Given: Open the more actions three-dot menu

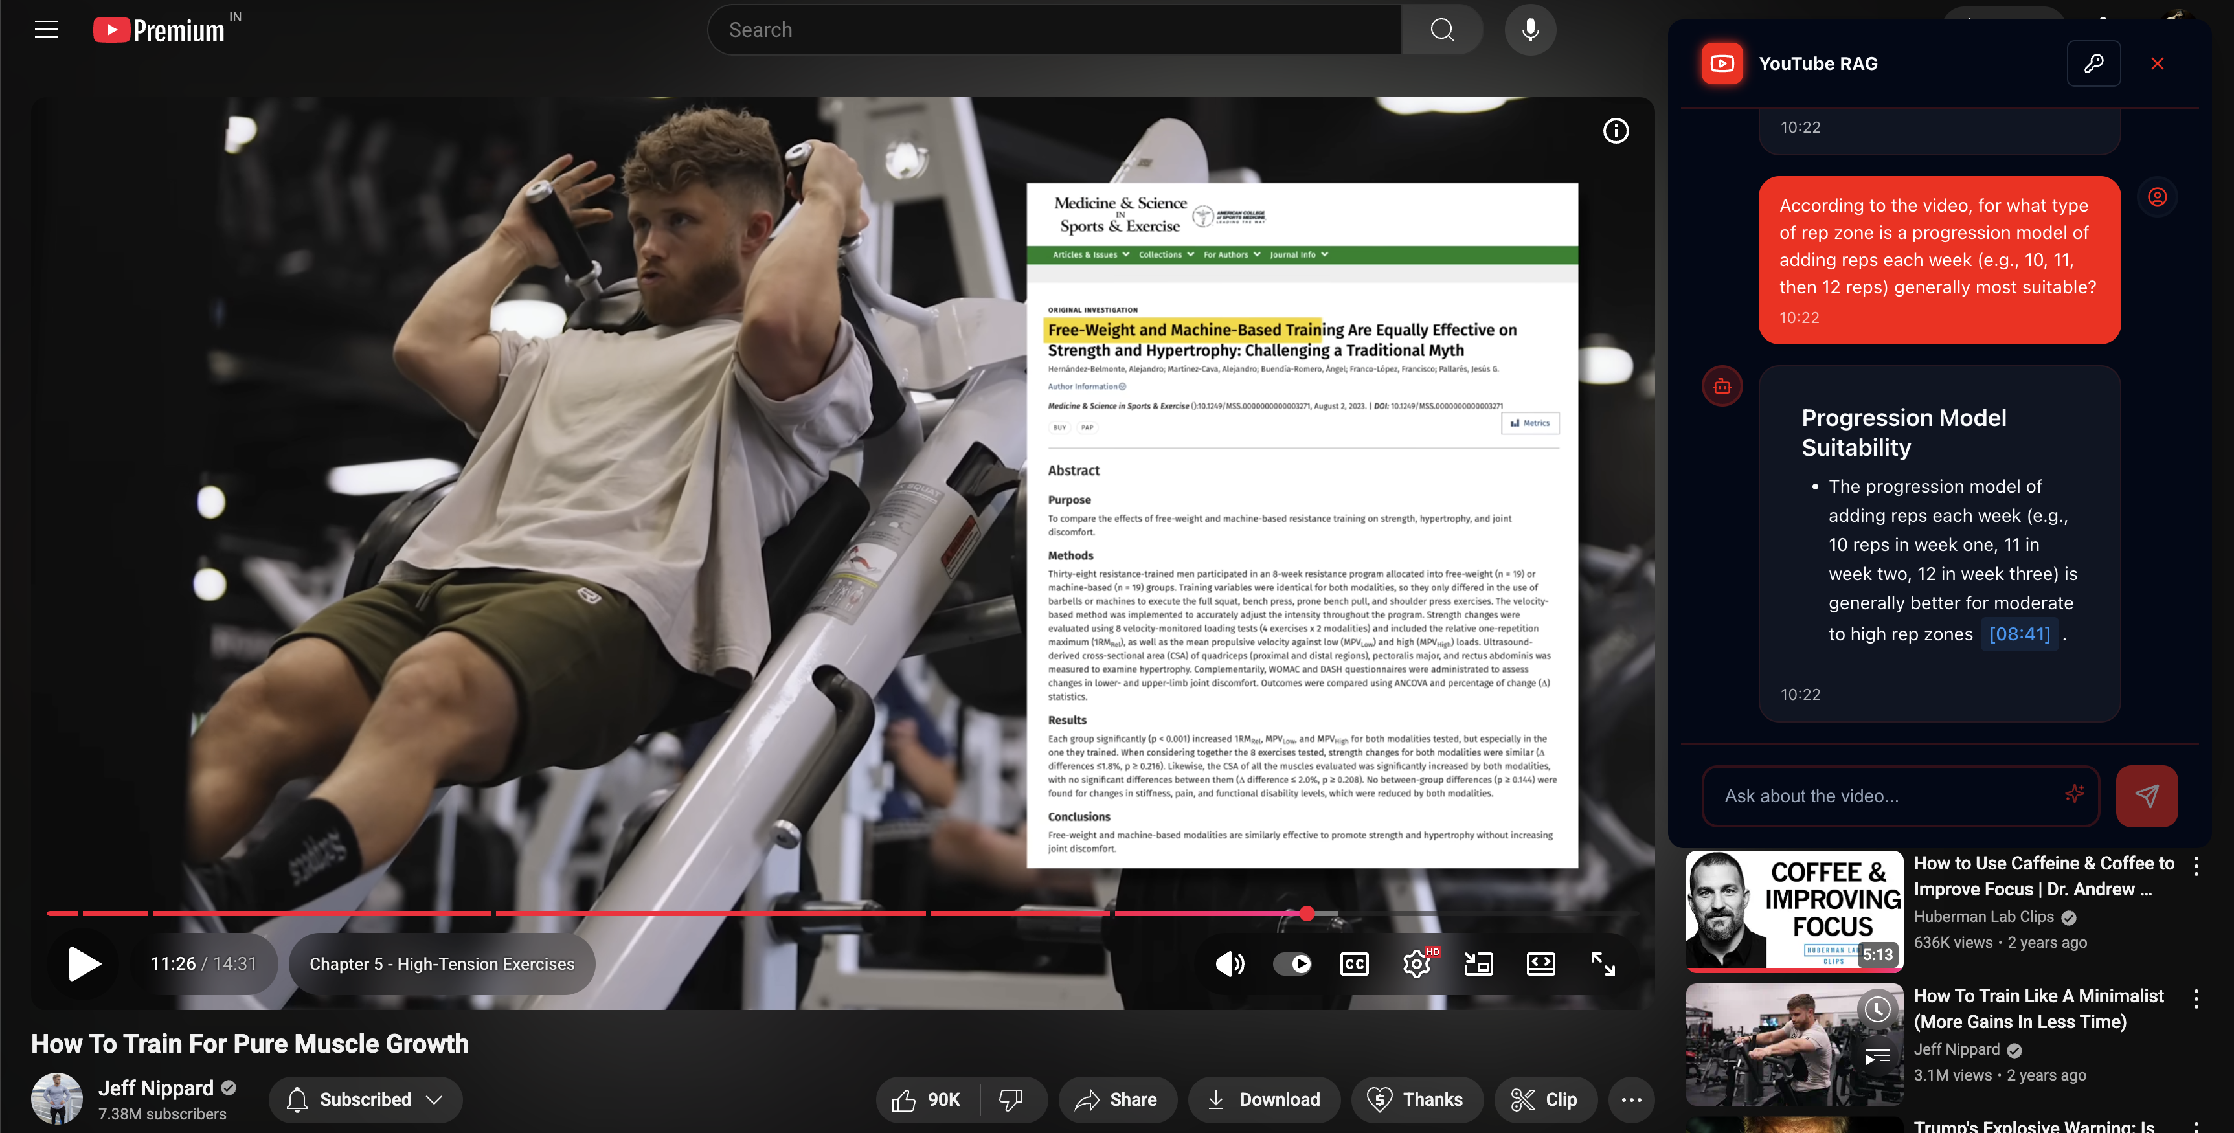Looking at the screenshot, I should [x=1631, y=1099].
